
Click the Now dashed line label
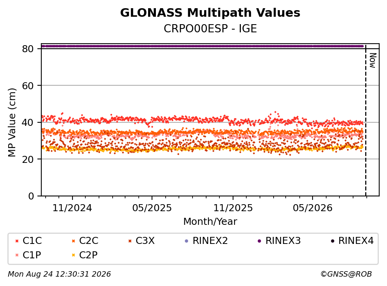[x=373, y=60]
